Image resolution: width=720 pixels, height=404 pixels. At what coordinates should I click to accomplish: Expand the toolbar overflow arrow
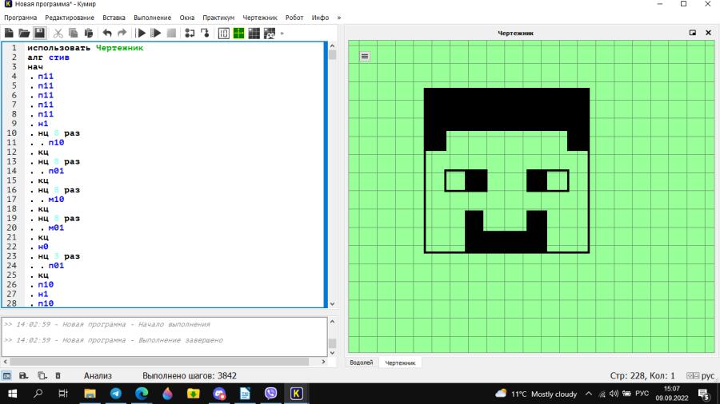(x=282, y=33)
